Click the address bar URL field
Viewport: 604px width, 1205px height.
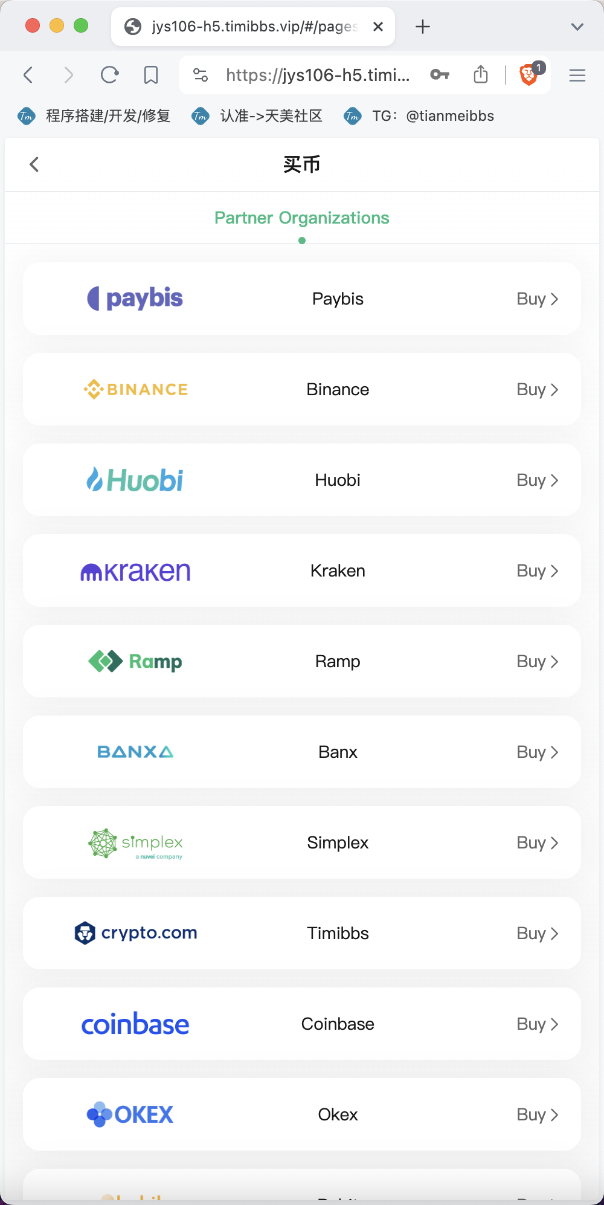[318, 75]
